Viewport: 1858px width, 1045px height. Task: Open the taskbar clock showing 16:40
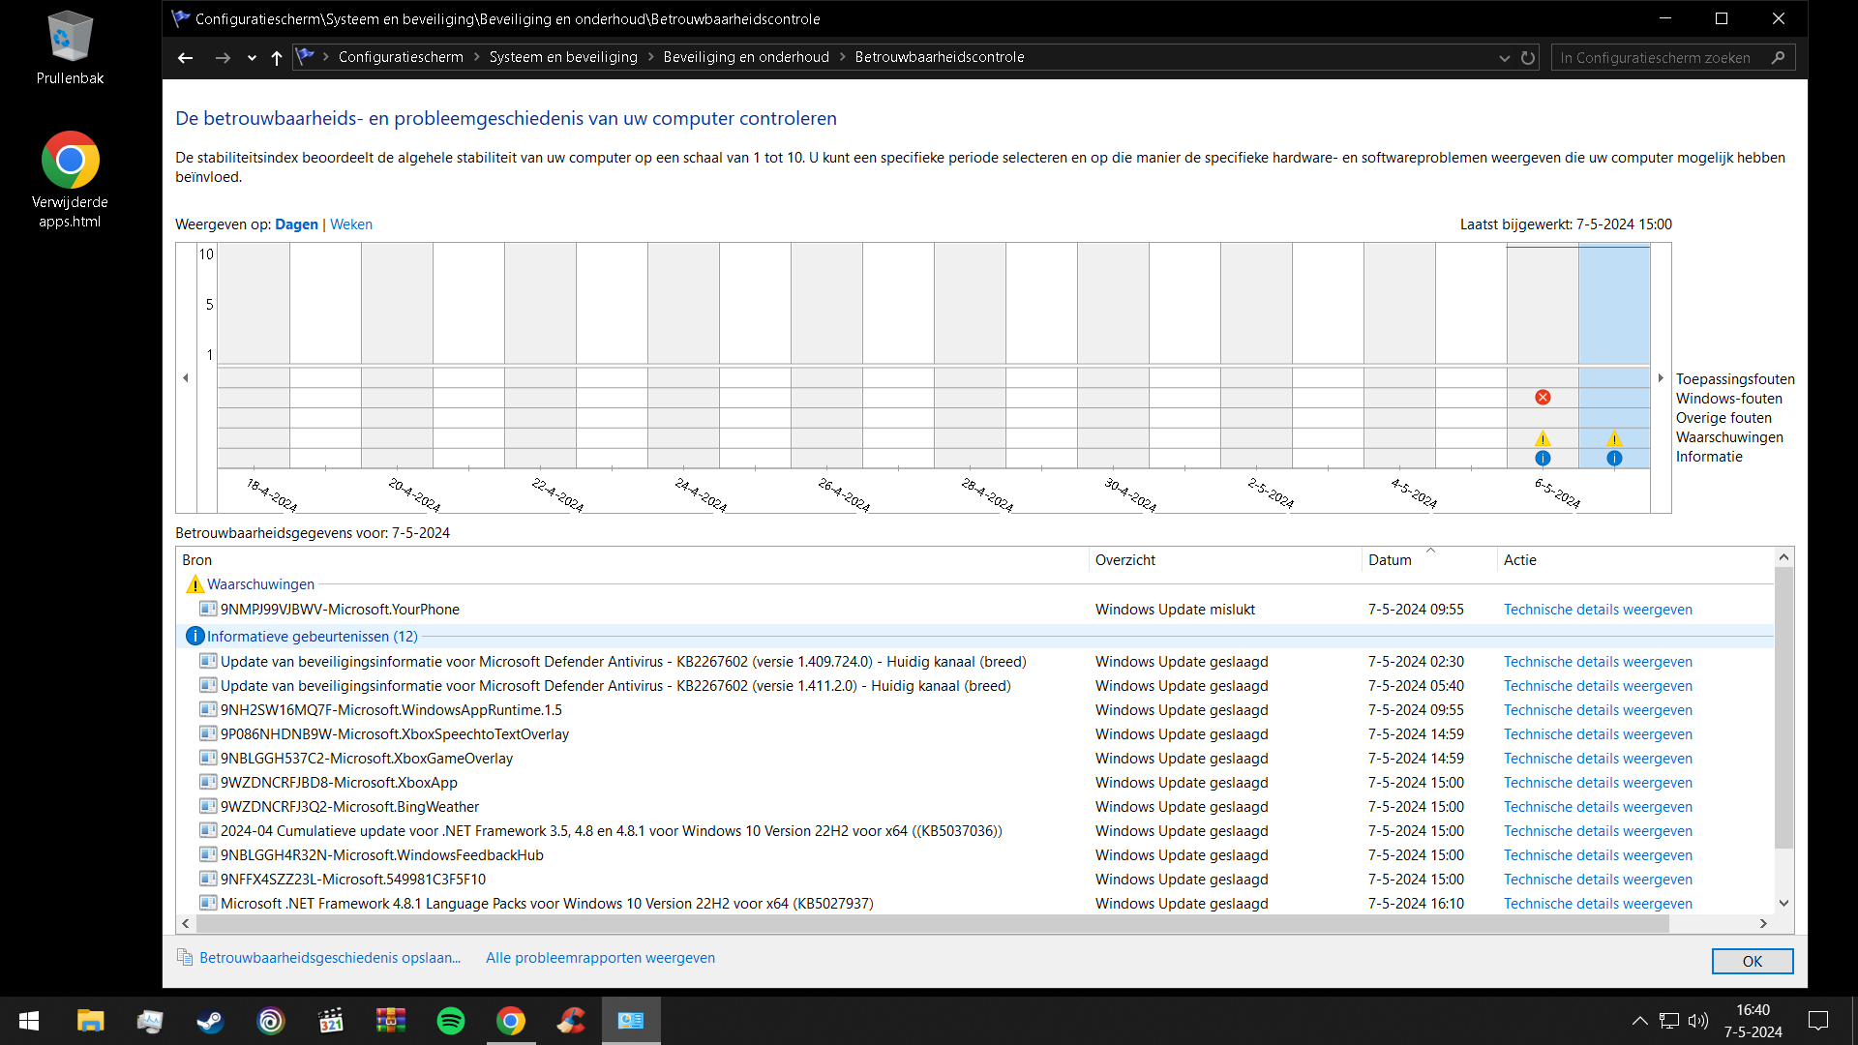tap(1753, 1021)
